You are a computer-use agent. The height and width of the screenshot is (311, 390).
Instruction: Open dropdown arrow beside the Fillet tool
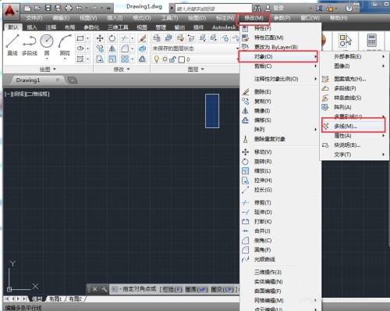132,48
